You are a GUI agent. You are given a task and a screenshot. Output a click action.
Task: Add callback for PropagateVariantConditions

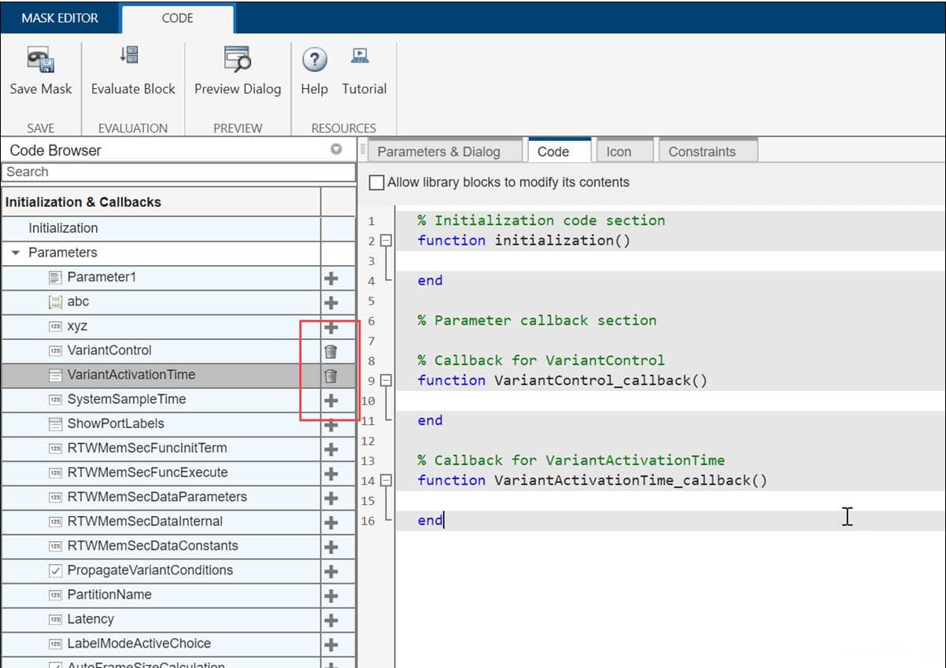[x=331, y=571]
